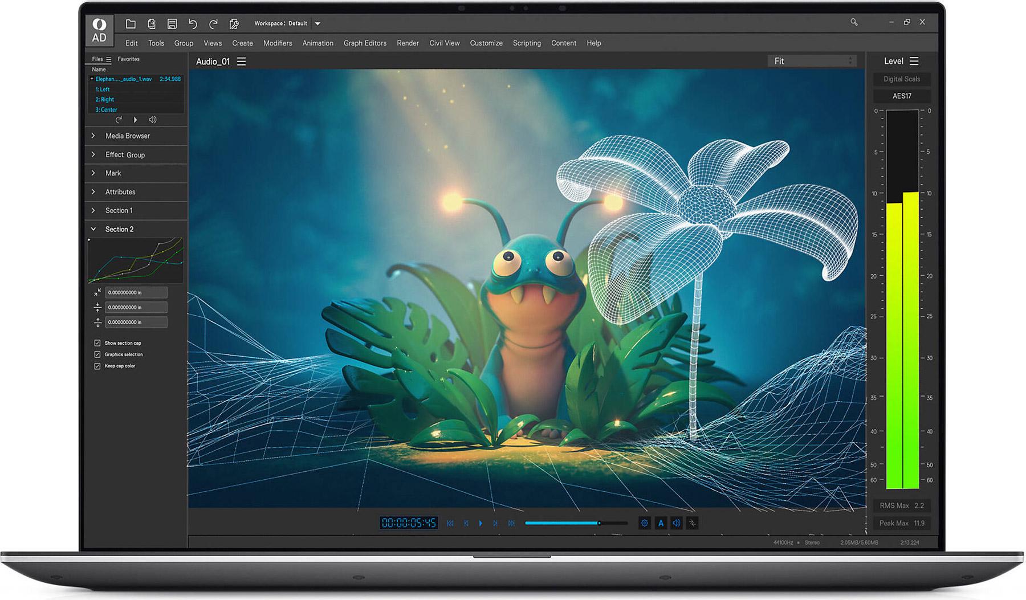The width and height of the screenshot is (1026, 600).
Task: Click the redo arrow icon
Action: pyautogui.click(x=213, y=23)
